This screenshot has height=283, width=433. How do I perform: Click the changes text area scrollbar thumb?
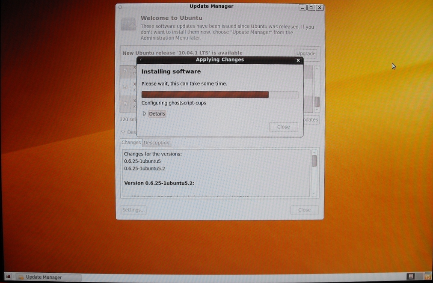coord(314,161)
